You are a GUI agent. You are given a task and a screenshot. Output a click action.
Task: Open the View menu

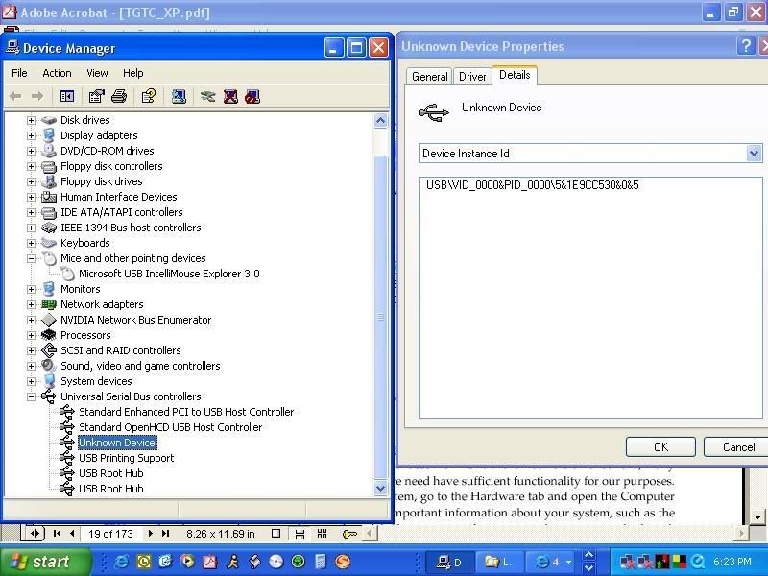(x=97, y=73)
